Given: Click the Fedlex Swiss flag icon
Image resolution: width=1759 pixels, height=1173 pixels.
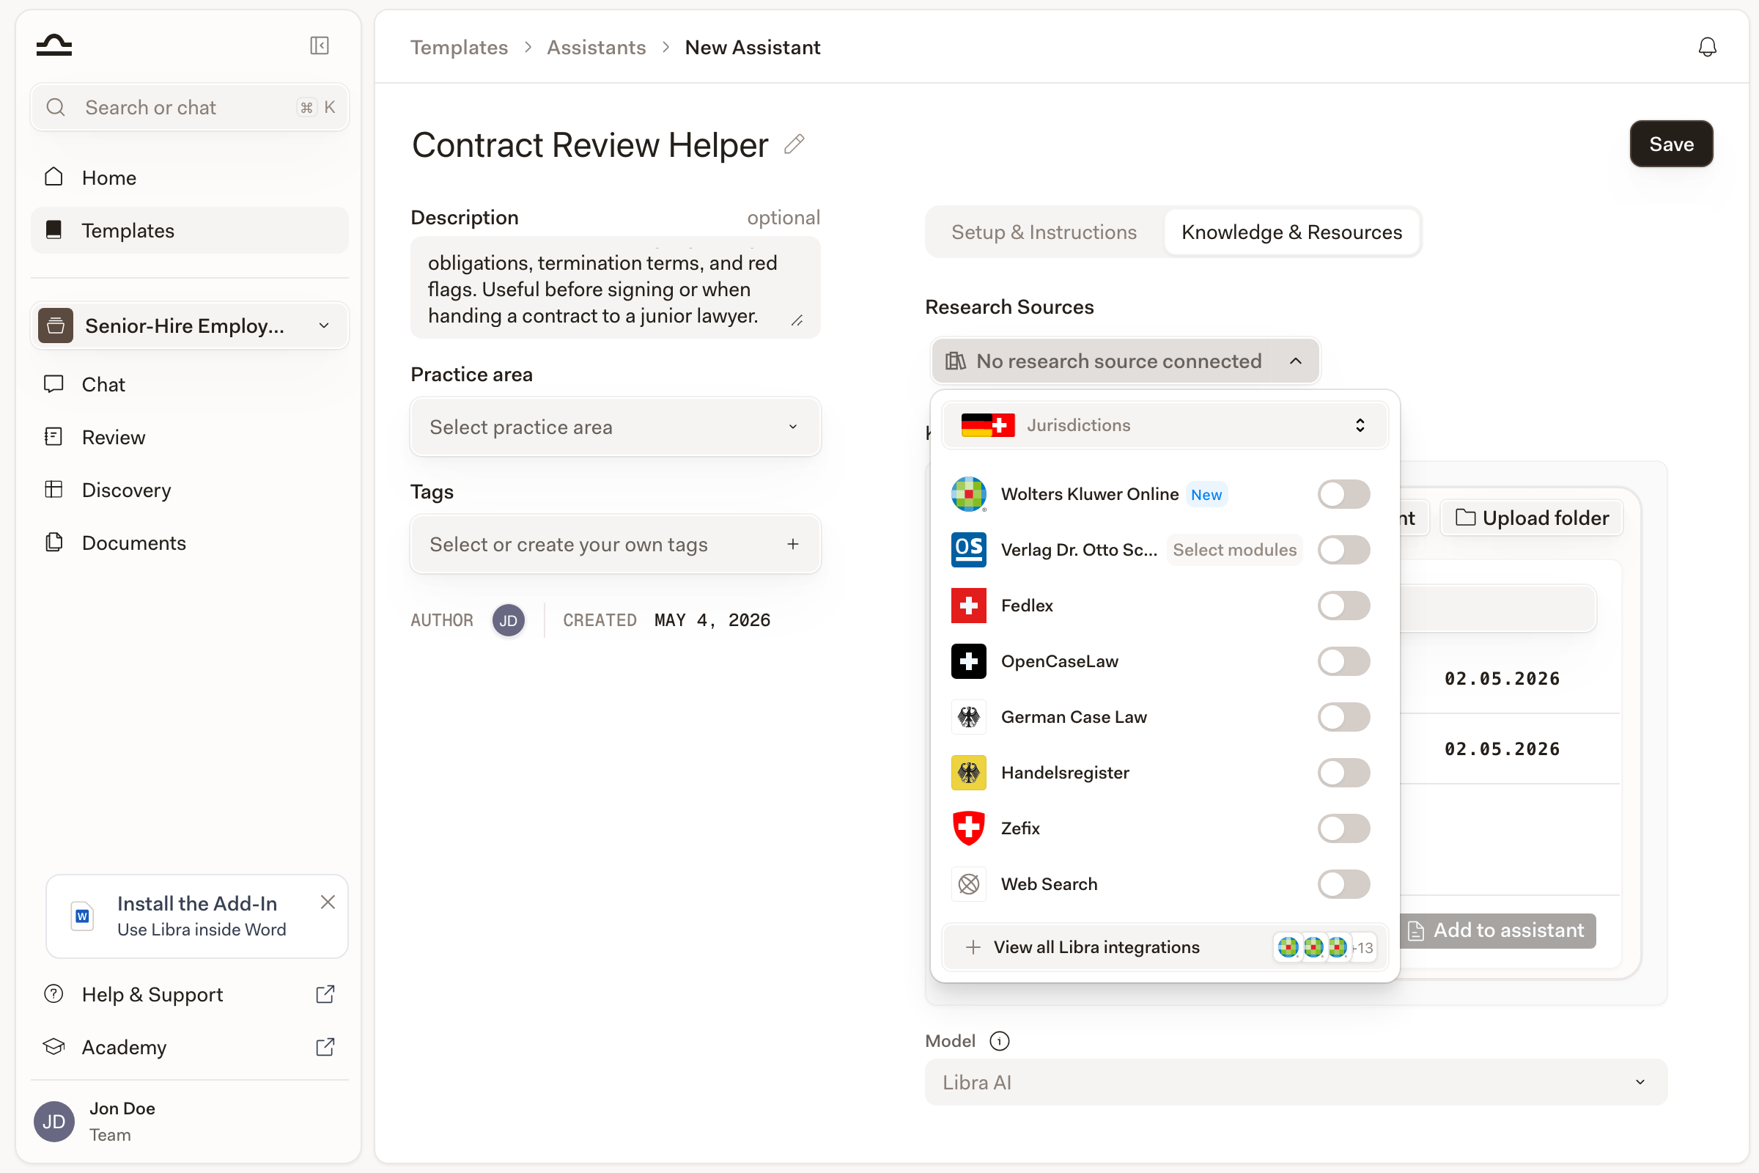Looking at the screenshot, I should 968,606.
